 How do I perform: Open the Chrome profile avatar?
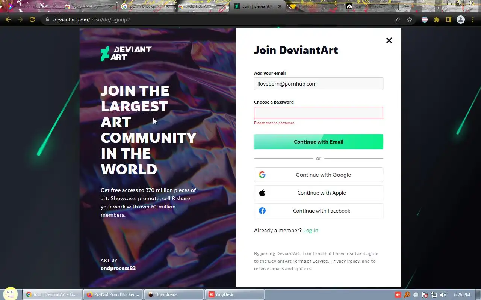coord(461,19)
